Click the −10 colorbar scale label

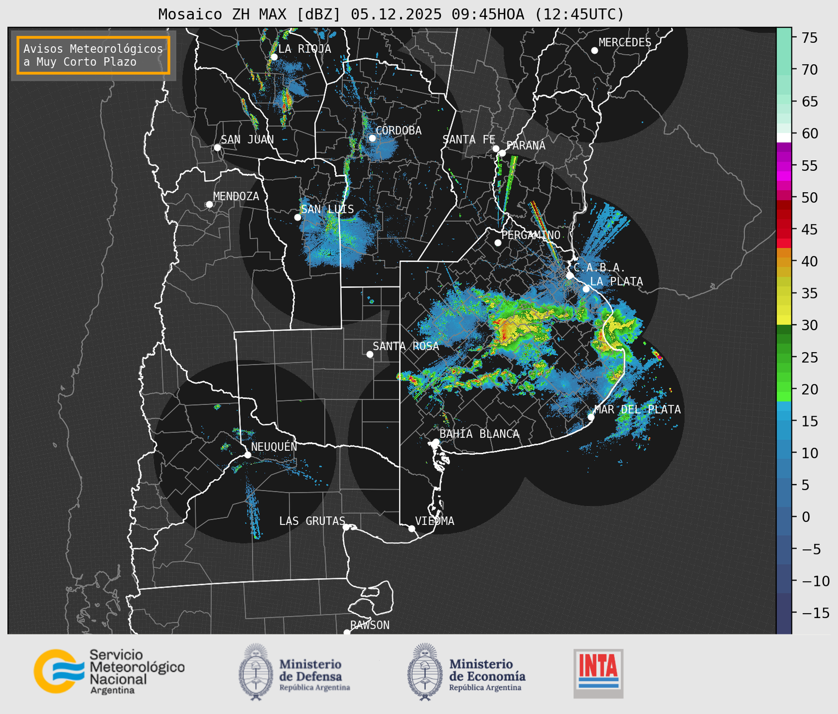815,581
